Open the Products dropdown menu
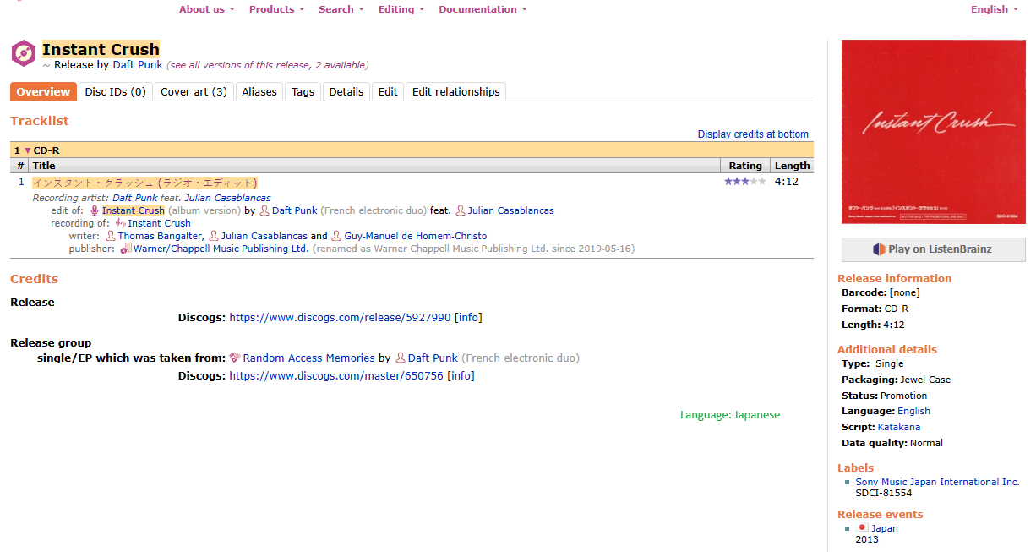 [x=276, y=9]
